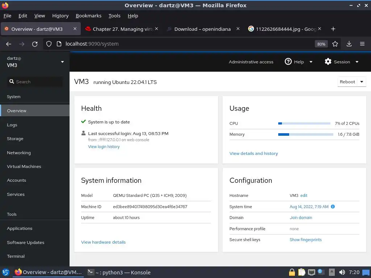Open View login history link

(104, 147)
